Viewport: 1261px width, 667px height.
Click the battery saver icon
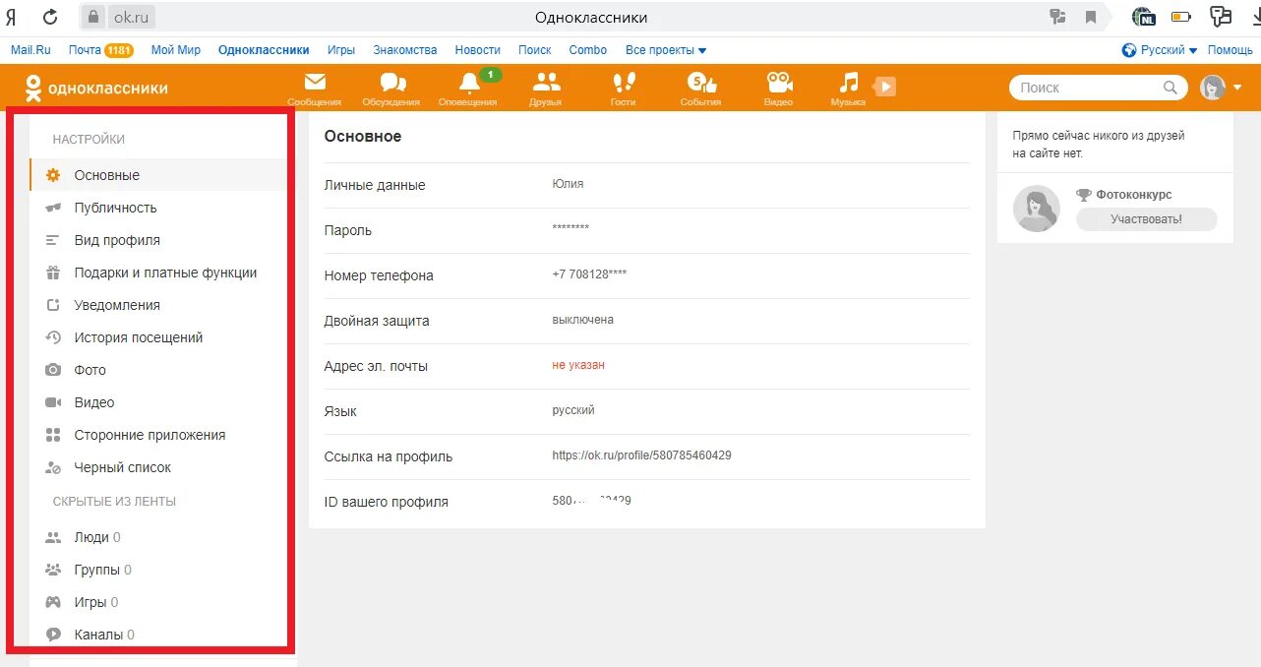pos(1181,17)
